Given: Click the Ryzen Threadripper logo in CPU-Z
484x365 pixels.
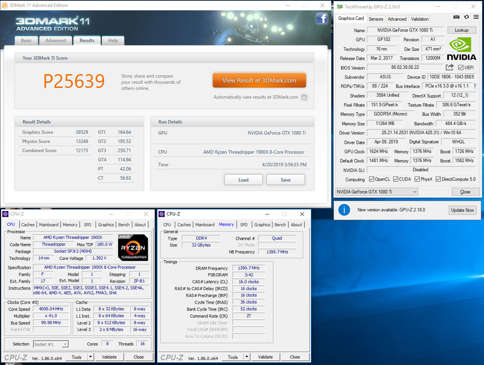Looking at the screenshot, I should coord(133,247).
